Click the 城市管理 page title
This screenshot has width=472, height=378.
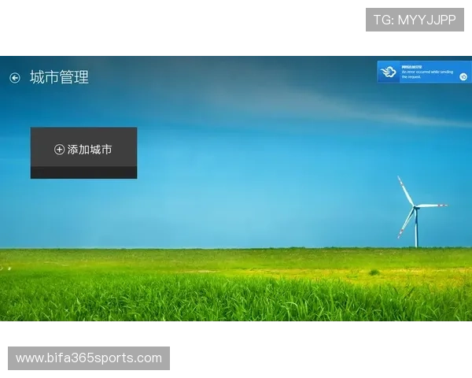59,77
